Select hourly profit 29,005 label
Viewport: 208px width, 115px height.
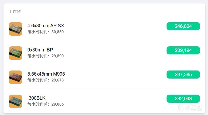point(45,104)
